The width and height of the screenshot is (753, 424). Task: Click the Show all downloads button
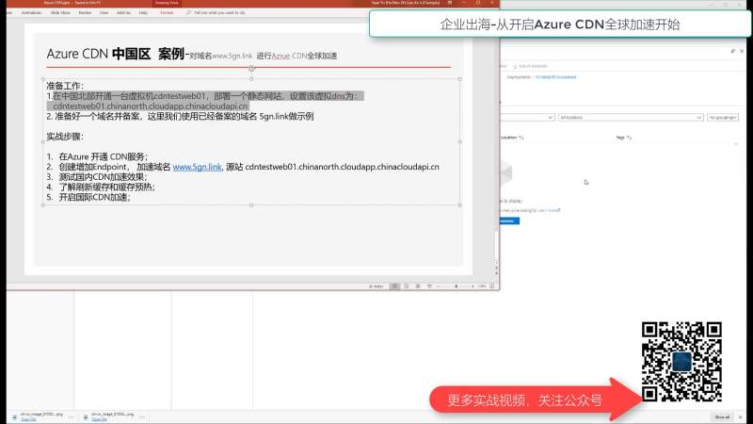pos(722,416)
